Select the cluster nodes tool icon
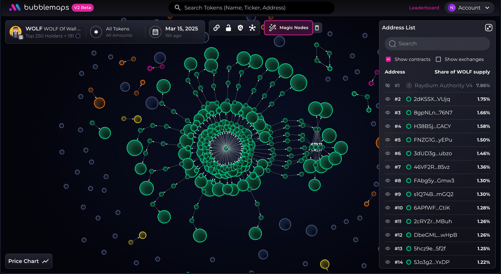The image size is (501, 274). (252, 28)
